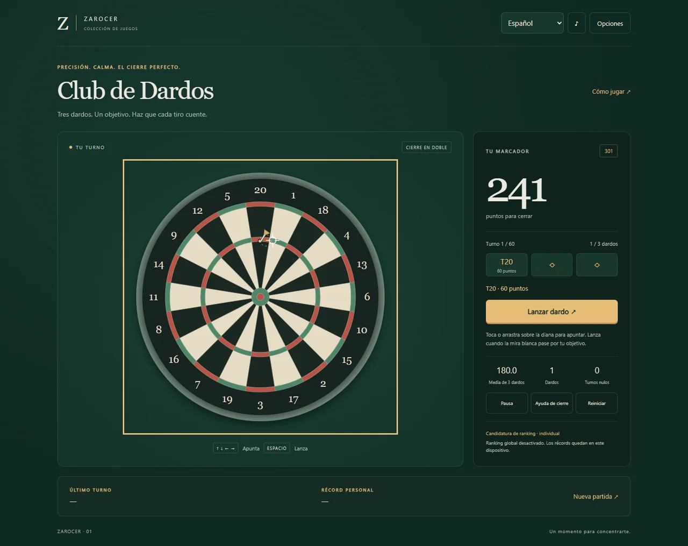Screen dimensions: 688x546
Task: Pause the game with Pausa
Action: click(x=506, y=403)
